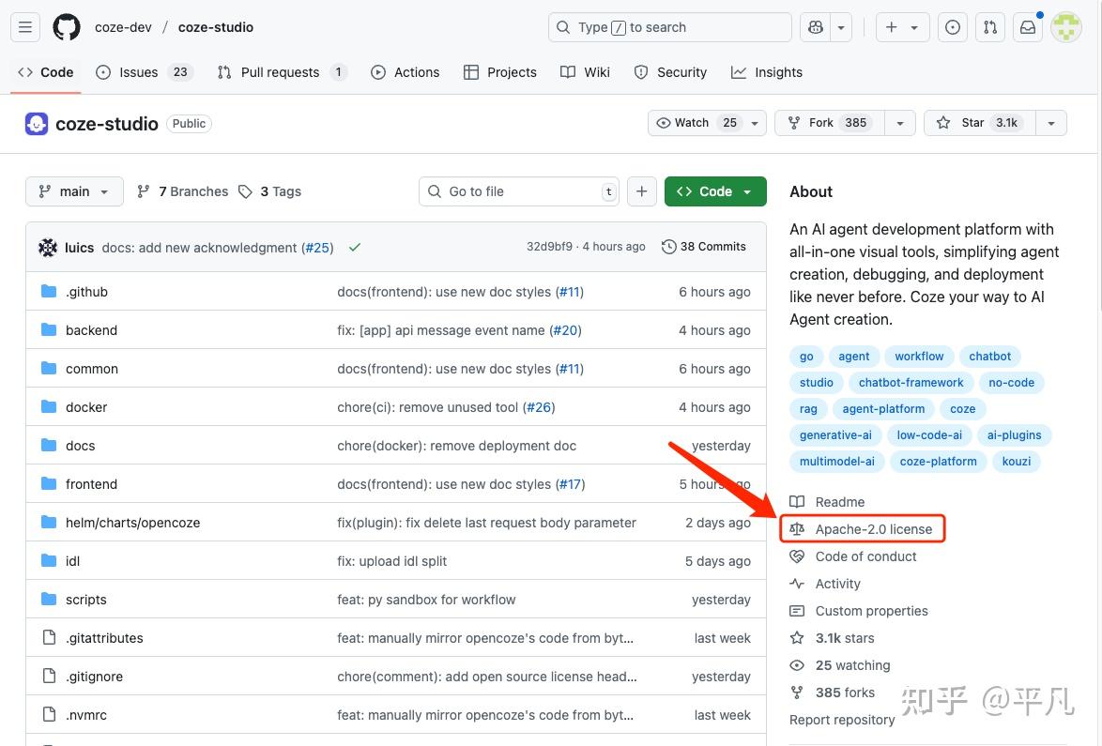This screenshot has width=1102, height=746.
Task: Expand Copilot dropdown arrow in header
Action: coord(841,27)
